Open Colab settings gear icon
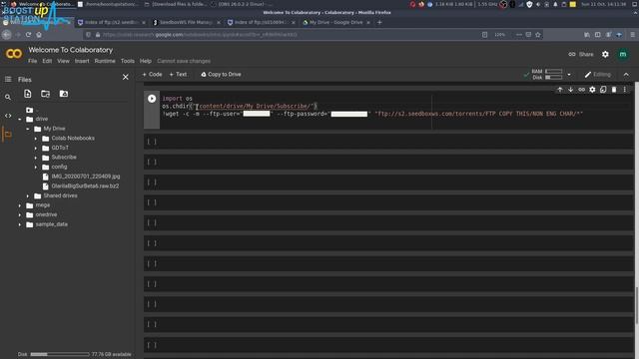The height and width of the screenshot is (359, 639). [605, 54]
